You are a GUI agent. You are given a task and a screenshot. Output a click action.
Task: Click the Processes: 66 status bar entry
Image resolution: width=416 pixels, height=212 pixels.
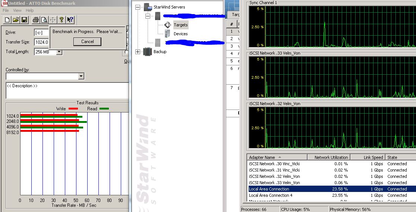coord(260,209)
